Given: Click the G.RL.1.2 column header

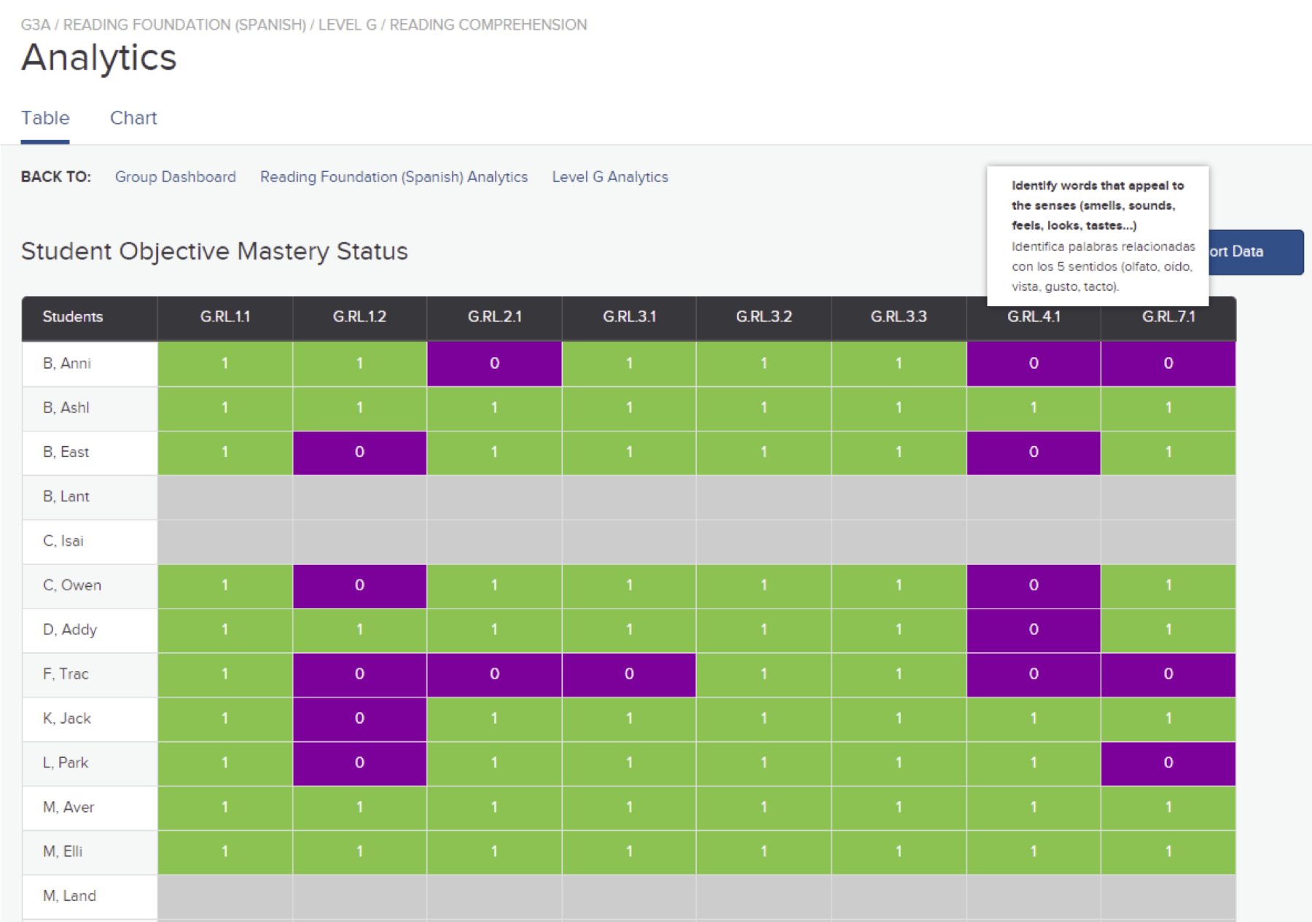Looking at the screenshot, I should point(359,318).
